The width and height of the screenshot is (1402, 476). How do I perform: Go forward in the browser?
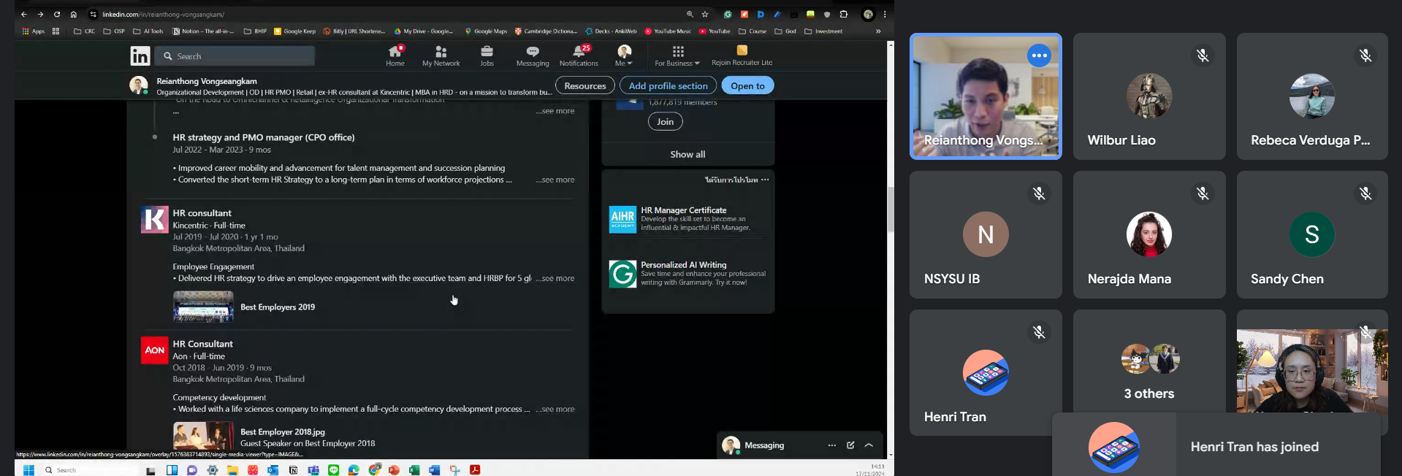[40, 14]
